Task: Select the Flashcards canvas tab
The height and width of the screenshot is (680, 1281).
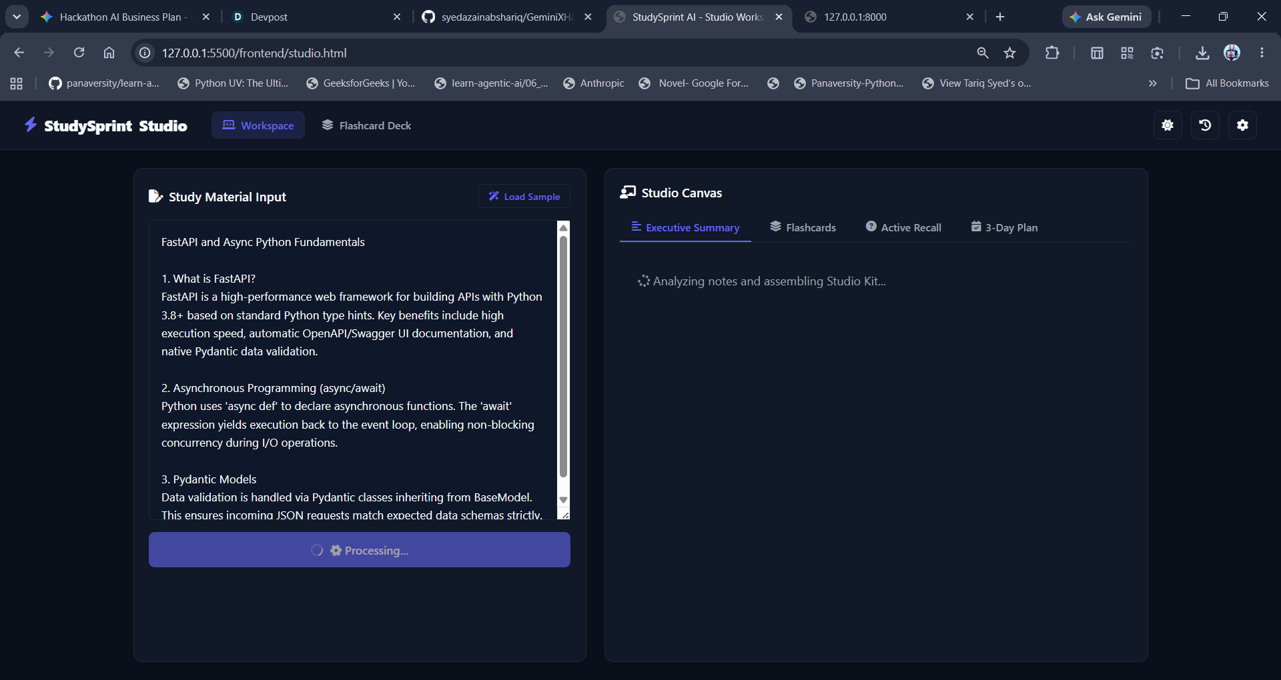Action: pos(803,227)
